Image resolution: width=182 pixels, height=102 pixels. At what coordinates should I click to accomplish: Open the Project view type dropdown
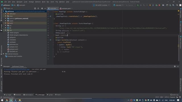(8, 8)
